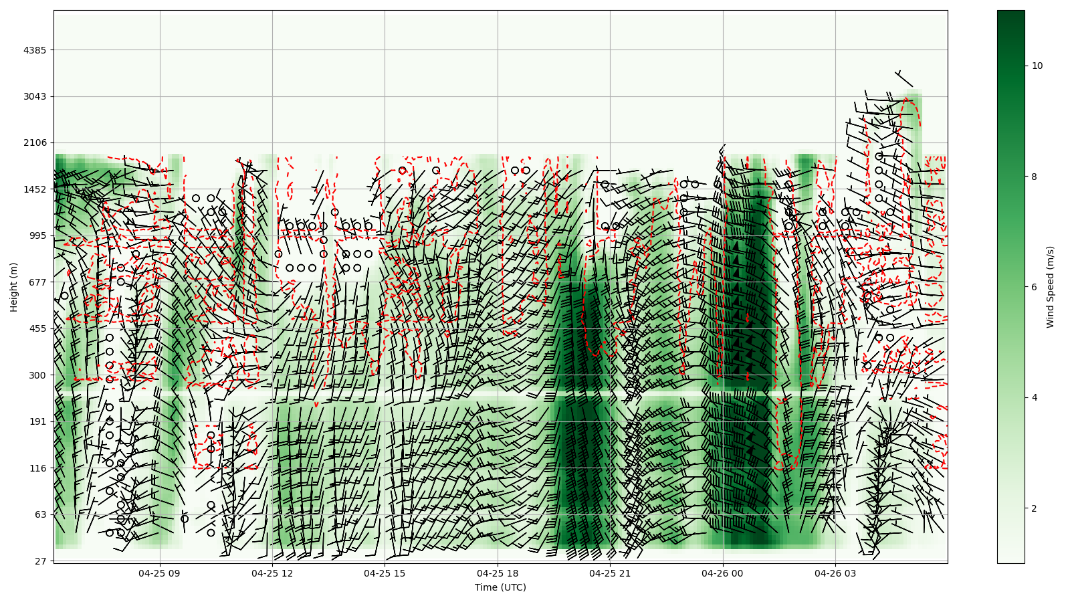Select the "04-26 00" time tick label
This screenshot has height=602, width=1070.
click(723, 573)
